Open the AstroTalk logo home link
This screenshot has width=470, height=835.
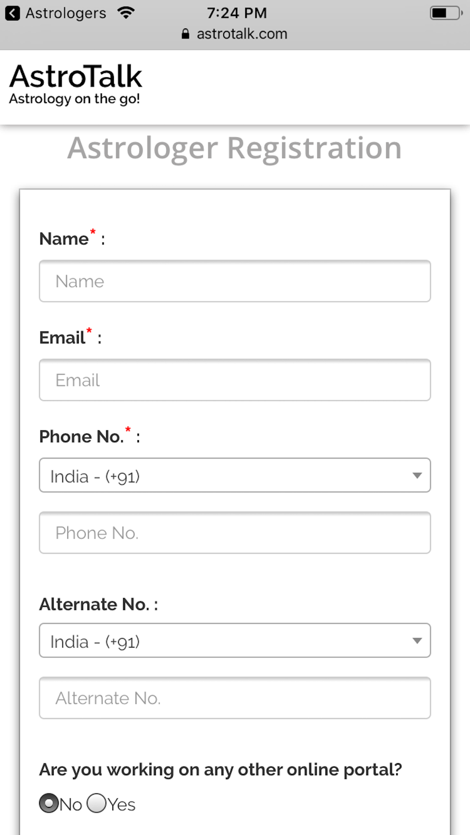click(x=76, y=77)
